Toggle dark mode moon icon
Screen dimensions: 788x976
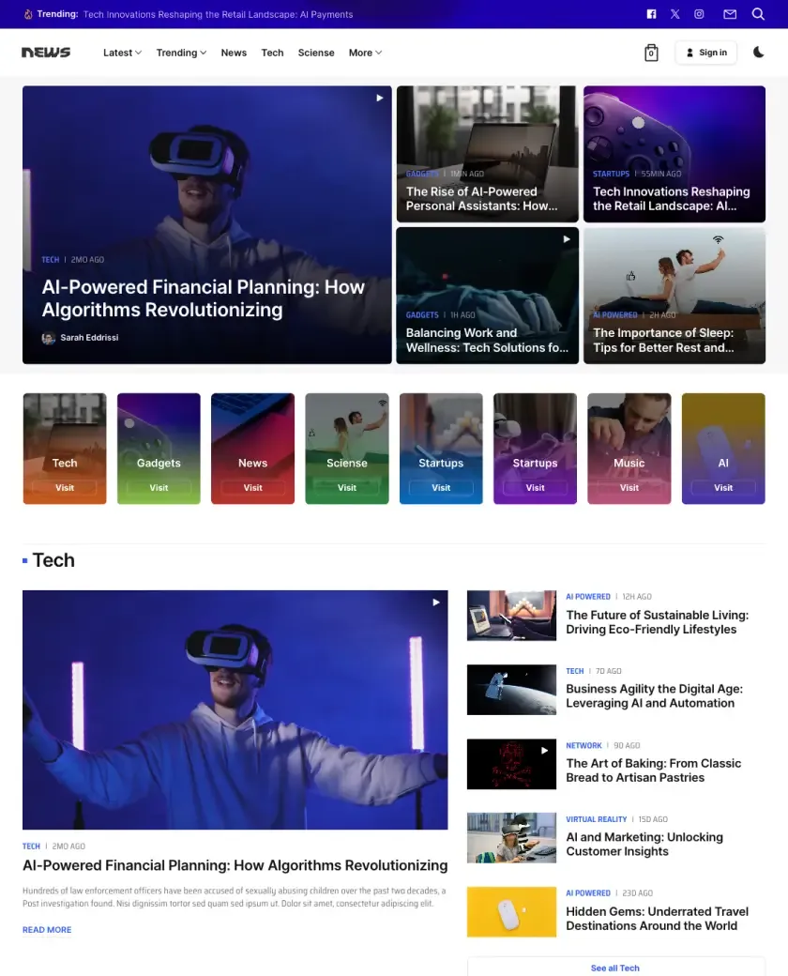pos(759,53)
